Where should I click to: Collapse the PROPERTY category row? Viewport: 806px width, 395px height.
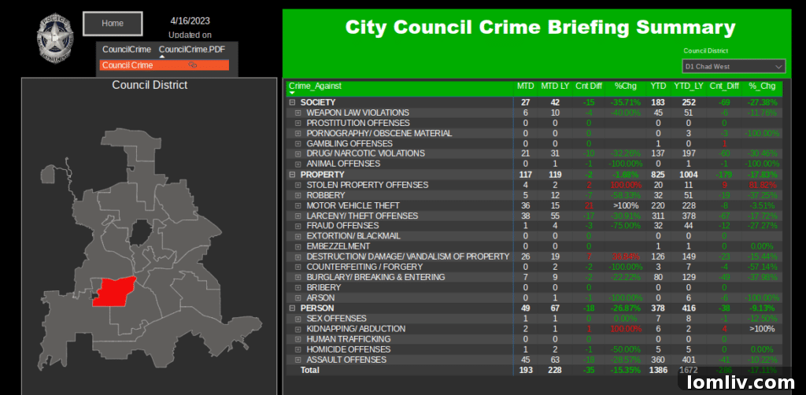coord(292,175)
